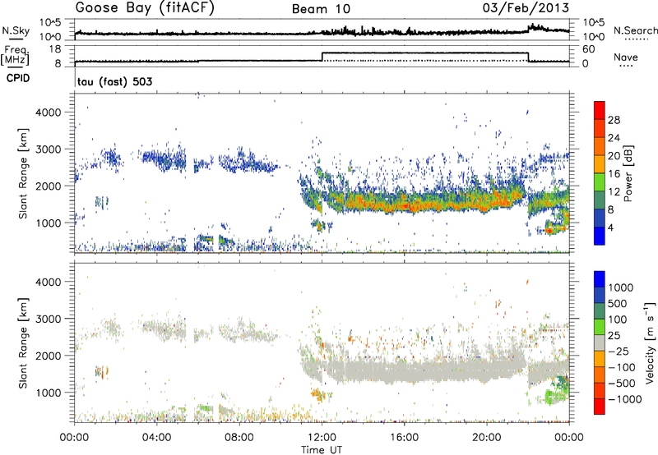This screenshot has width=658, height=455.
Task: Click the "3000" tick of the velocity panel
Action: click(48, 319)
